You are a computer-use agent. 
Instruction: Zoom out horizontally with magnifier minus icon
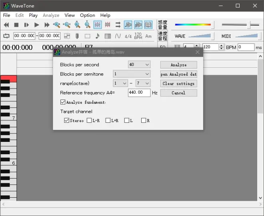point(67,25)
